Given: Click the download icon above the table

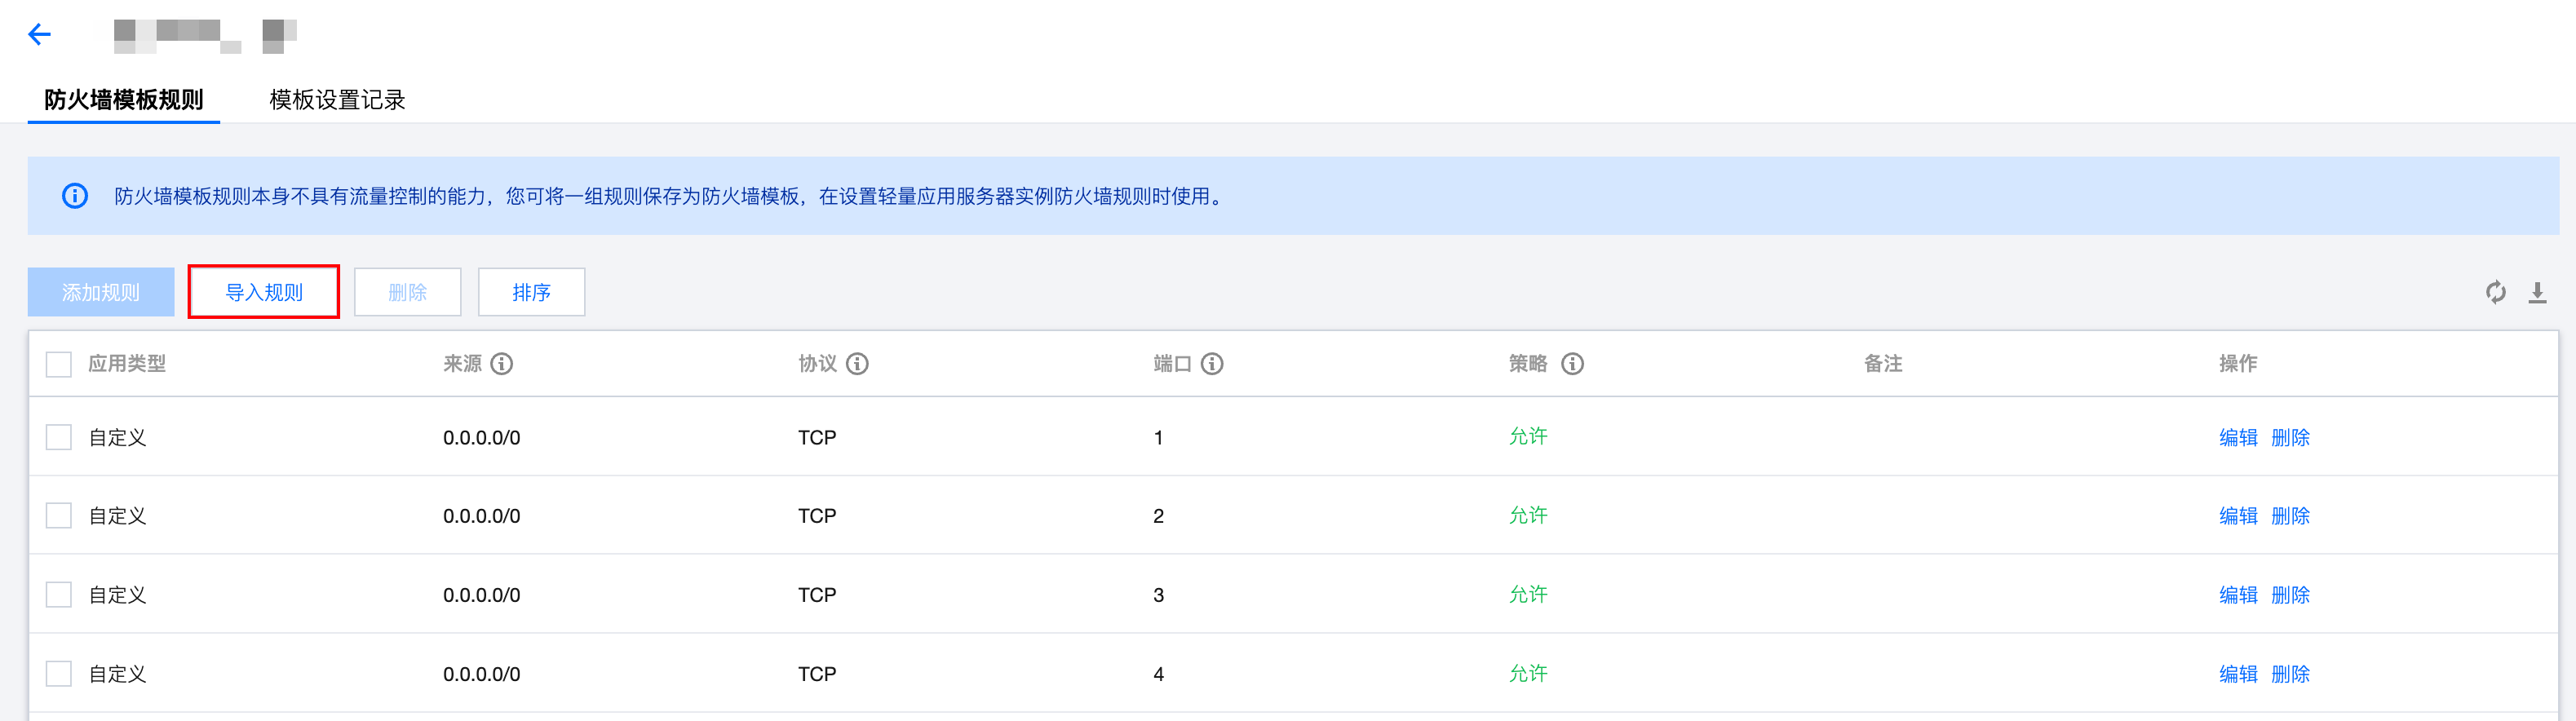Looking at the screenshot, I should click(x=2537, y=292).
